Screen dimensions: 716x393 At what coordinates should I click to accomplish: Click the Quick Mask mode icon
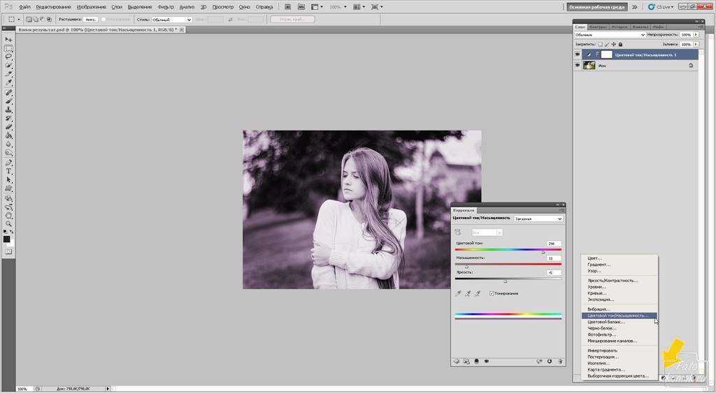pos(8,252)
